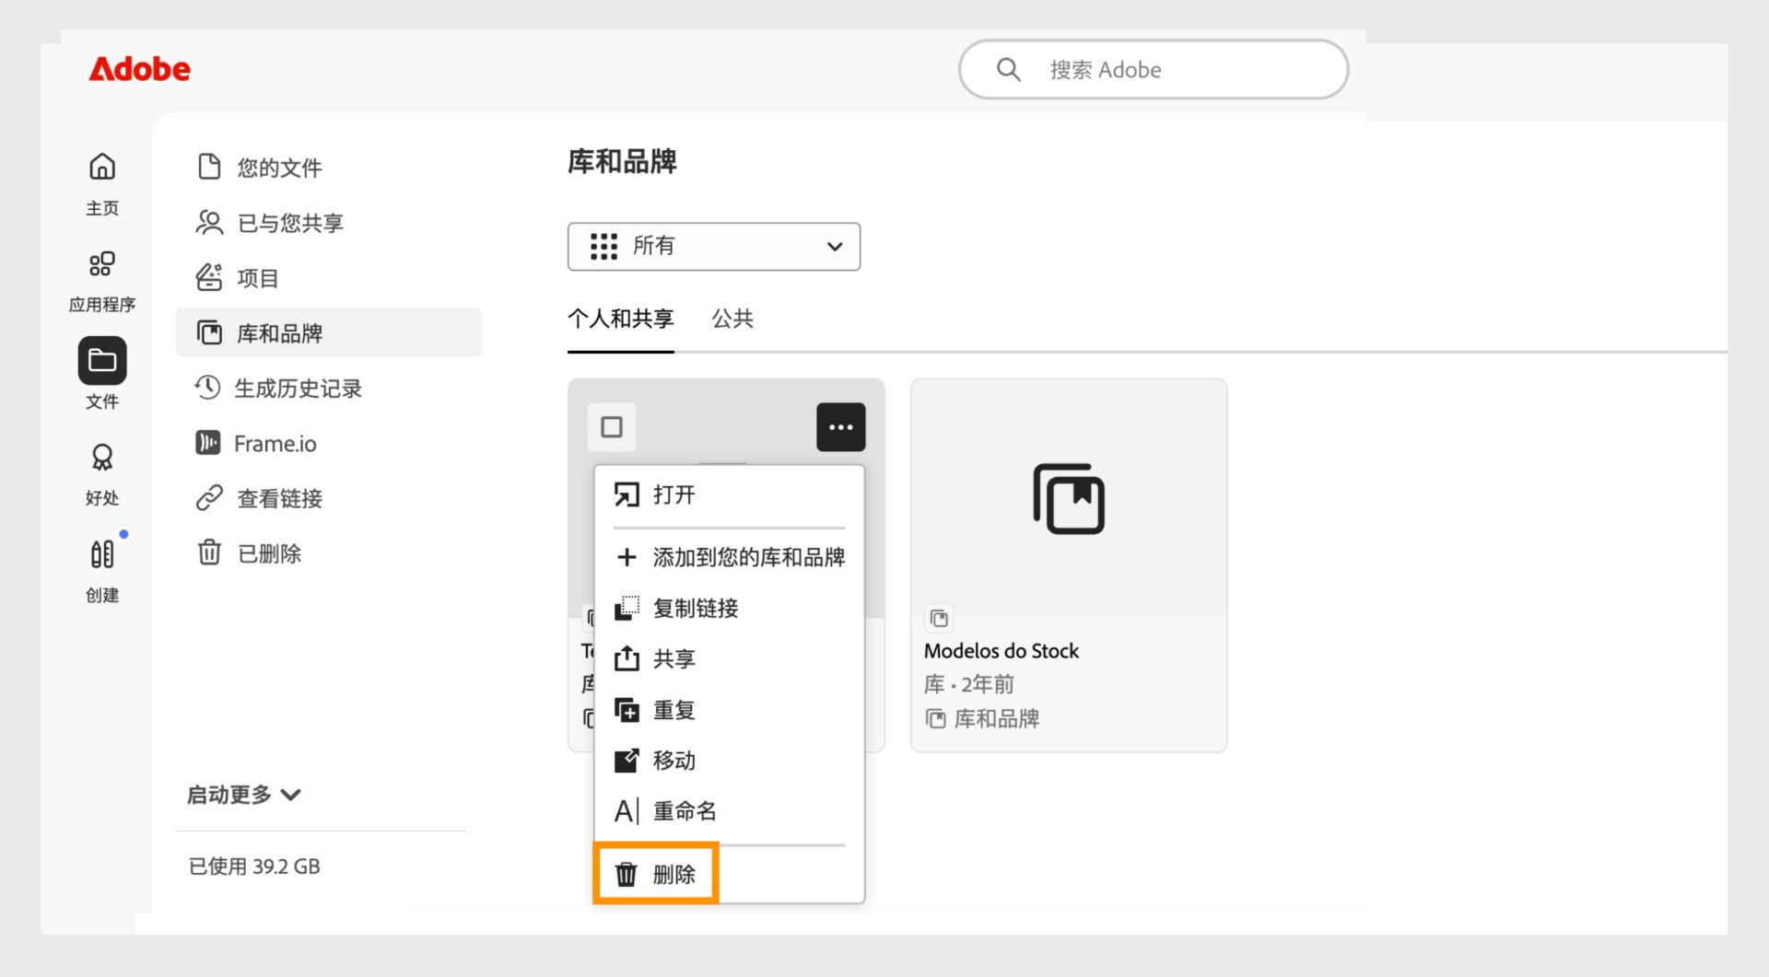
Task: Choose 添加到您的库和品牌 menu item
Action: [729, 557]
